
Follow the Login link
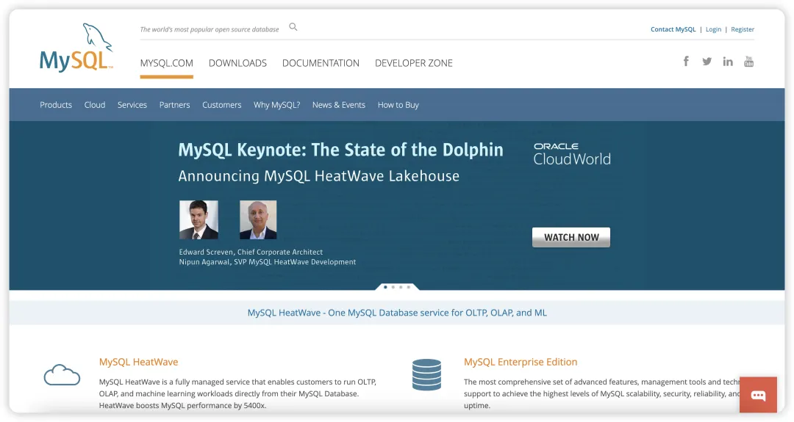tap(713, 29)
